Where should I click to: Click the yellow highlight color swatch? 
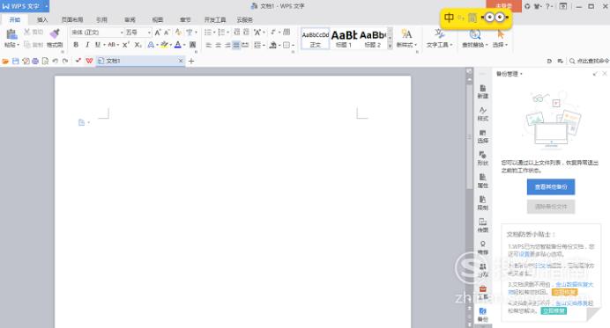[164, 45]
